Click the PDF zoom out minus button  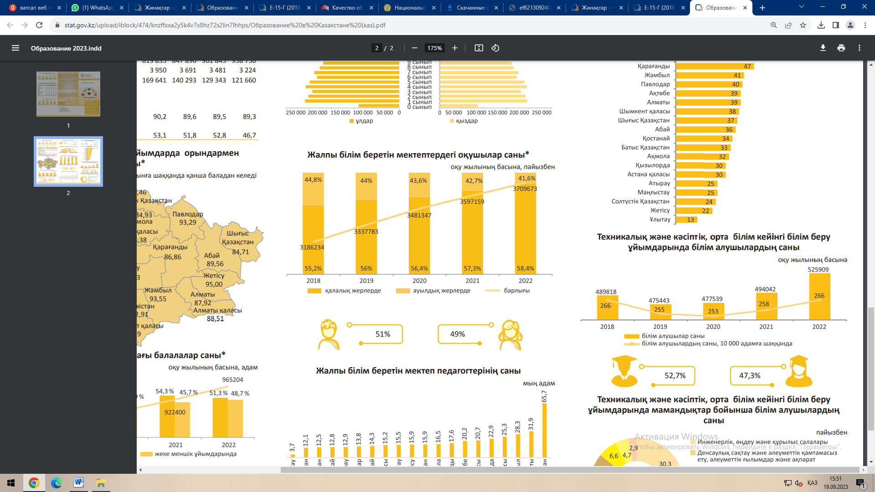(415, 48)
